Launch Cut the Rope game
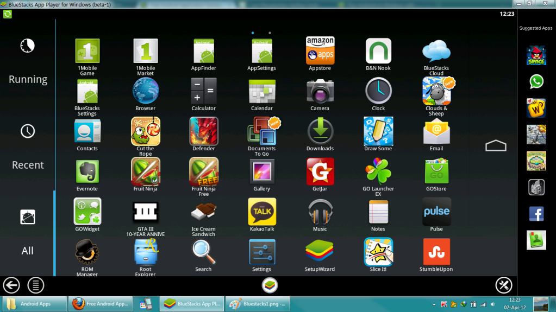 click(145, 131)
